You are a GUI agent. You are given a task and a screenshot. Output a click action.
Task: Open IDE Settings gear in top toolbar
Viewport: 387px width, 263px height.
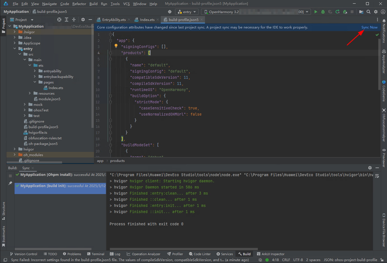[x=376, y=12]
